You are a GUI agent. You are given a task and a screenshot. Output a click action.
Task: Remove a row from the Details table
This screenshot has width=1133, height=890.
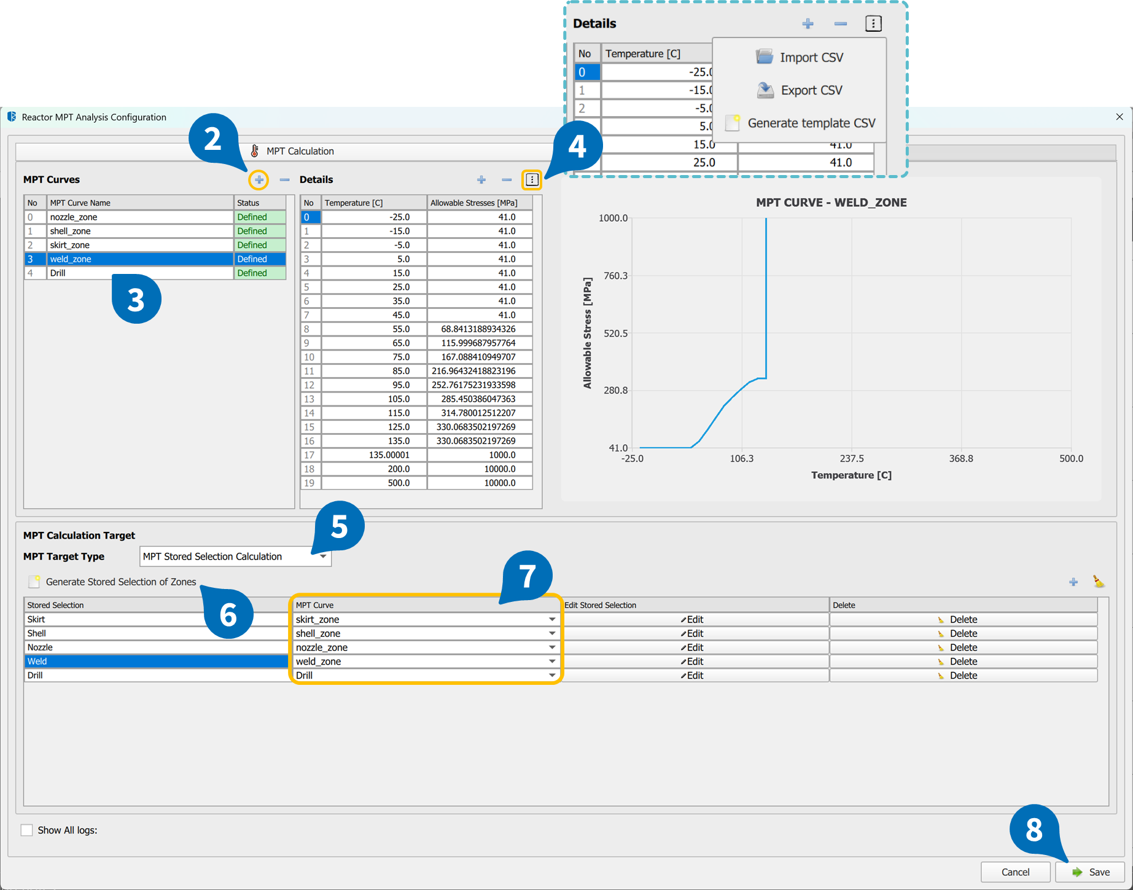[x=507, y=180]
